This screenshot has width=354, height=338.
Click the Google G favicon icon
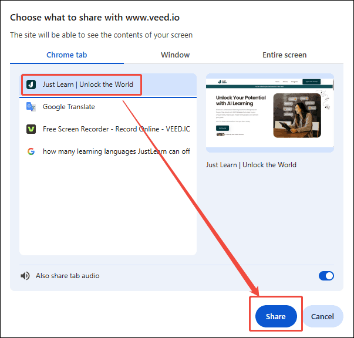tap(31, 151)
